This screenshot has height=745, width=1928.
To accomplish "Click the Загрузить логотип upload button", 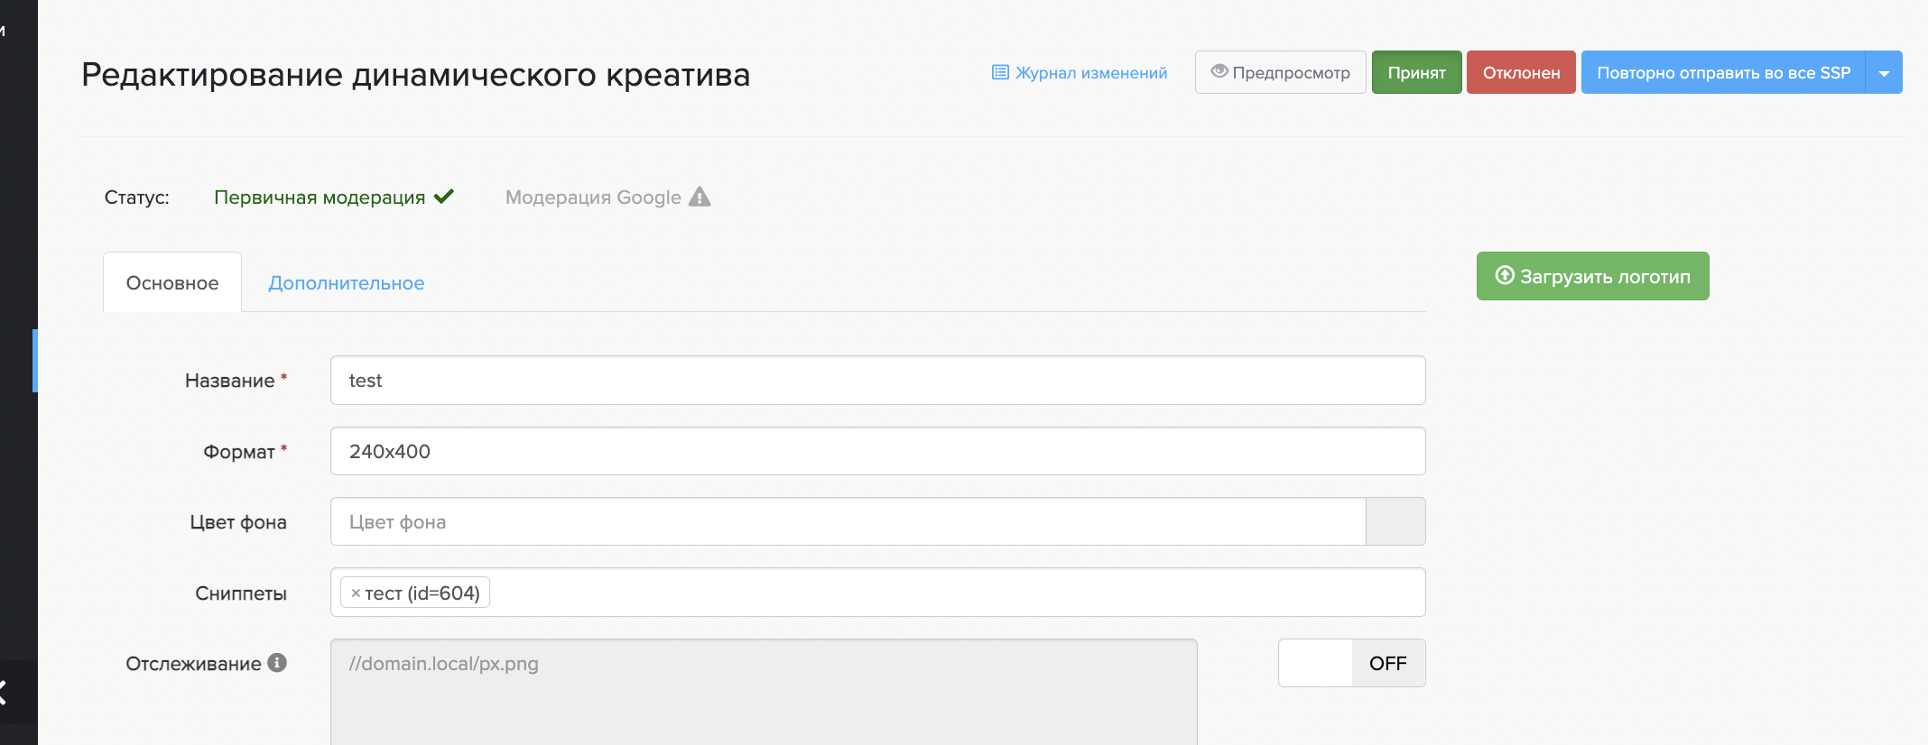I will pyautogui.click(x=1592, y=276).
